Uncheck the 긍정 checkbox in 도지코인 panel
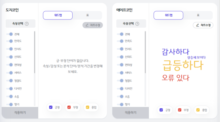The width and height of the screenshot is (220, 122). pos(51,107)
